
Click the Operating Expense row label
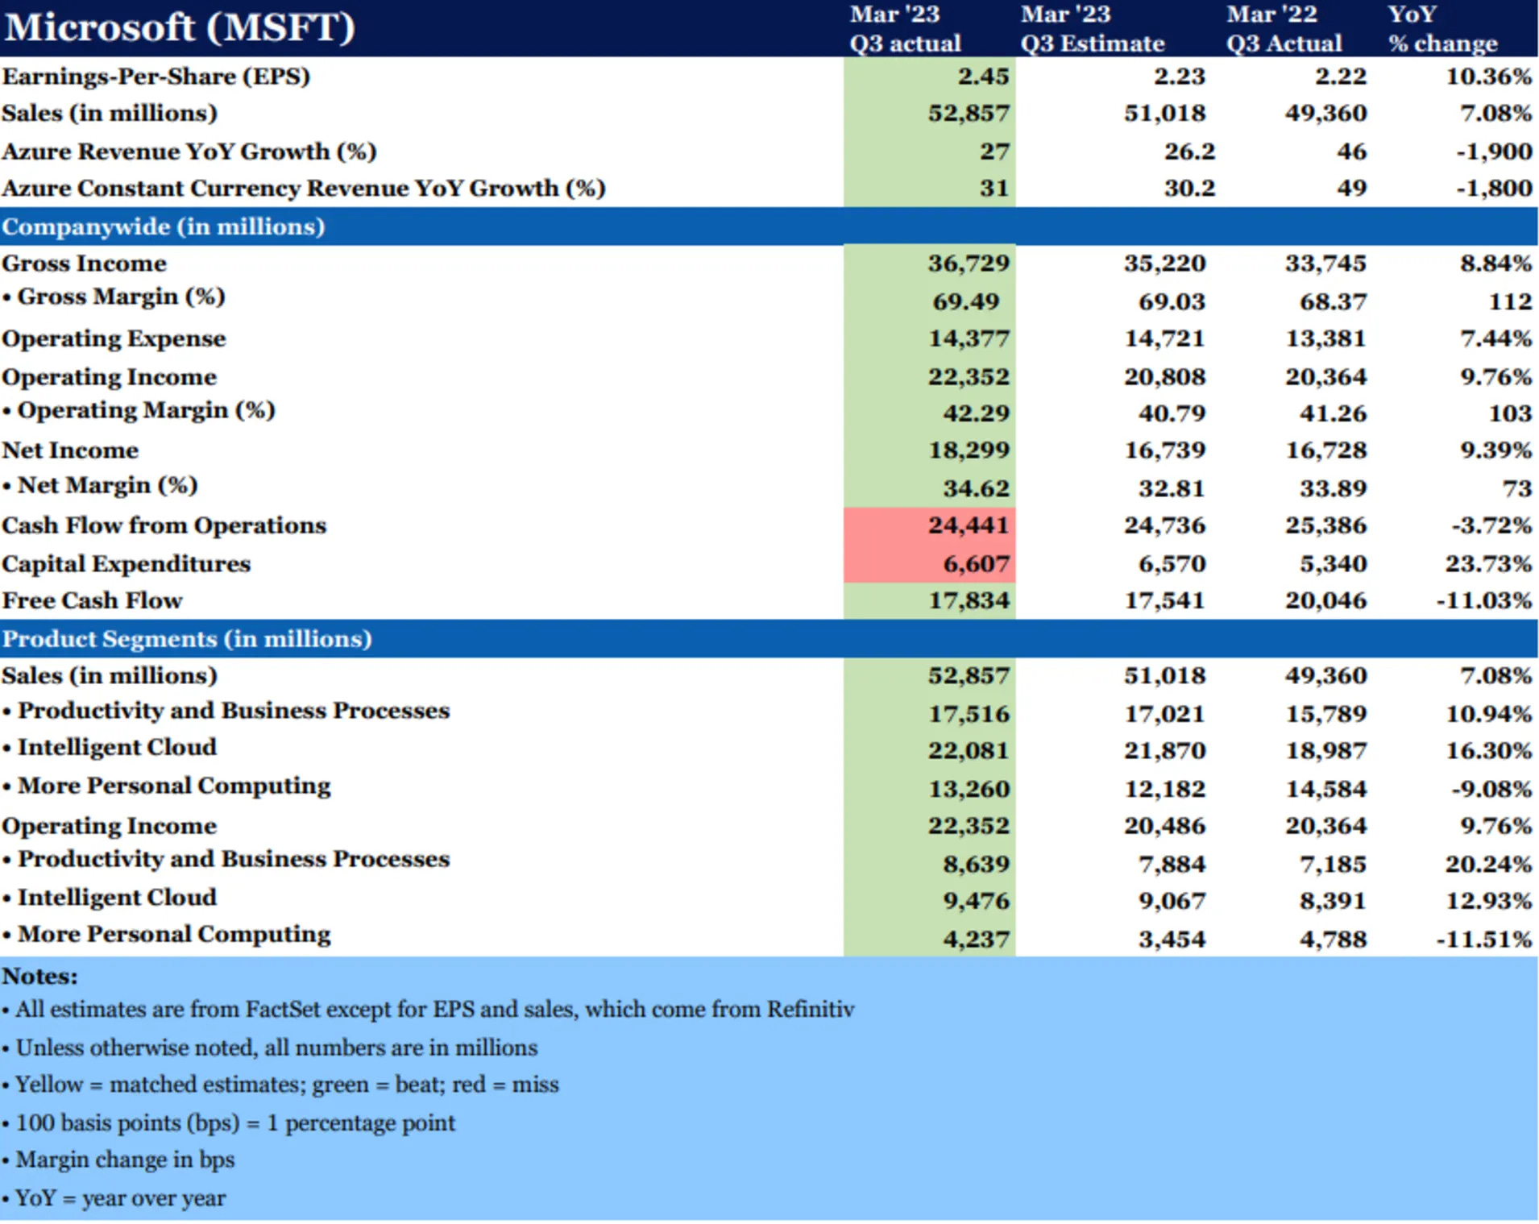(114, 339)
